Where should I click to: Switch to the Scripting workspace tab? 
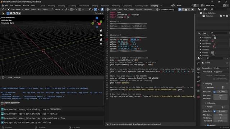(155, 6)
